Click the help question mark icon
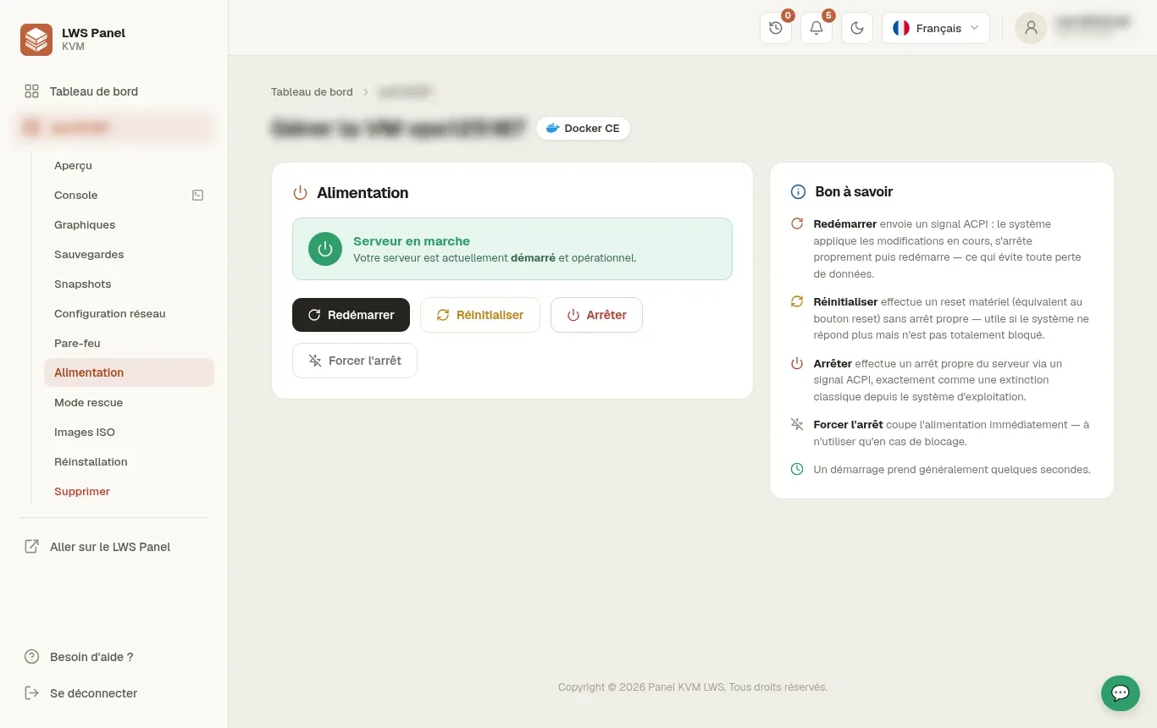 [x=31, y=657]
